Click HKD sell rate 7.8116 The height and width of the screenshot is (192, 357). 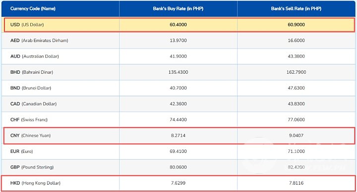[x=296, y=183]
